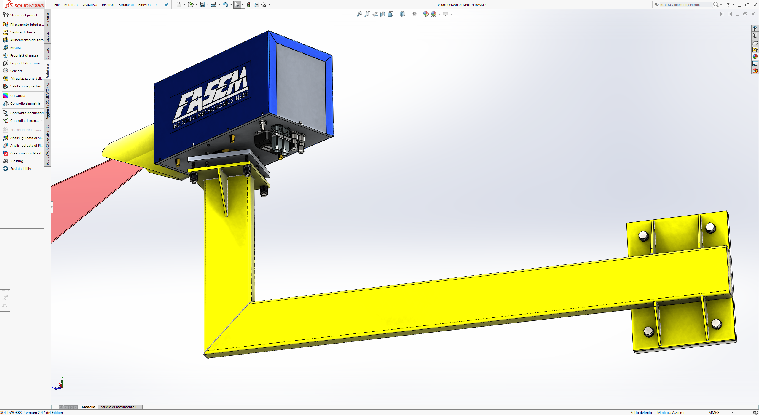Click the Zoom to Fit icon
Image resolution: width=759 pixels, height=415 pixels.
pyautogui.click(x=359, y=14)
